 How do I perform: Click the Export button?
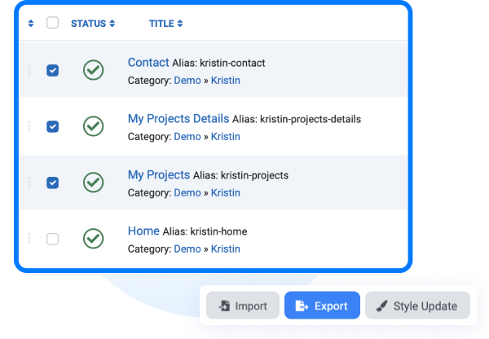pos(322,306)
